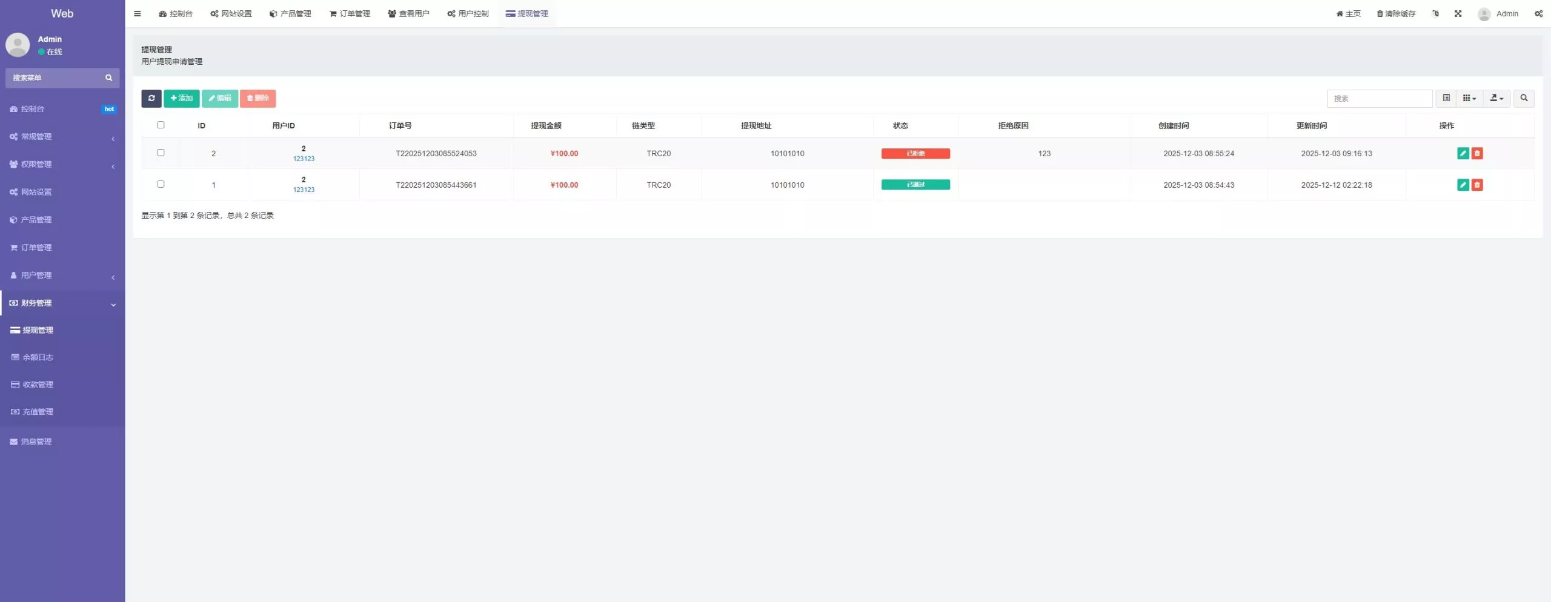Viewport: 1551px width, 602px height.
Task: Select the checkbox for withdrawal ID 2
Action: pyautogui.click(x=161, y=153)
